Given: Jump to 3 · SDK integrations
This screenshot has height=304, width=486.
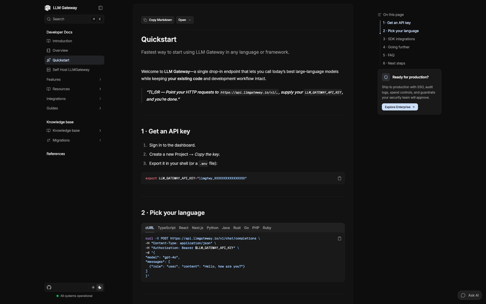Looking at the screenshot, I should pos(399,39).
